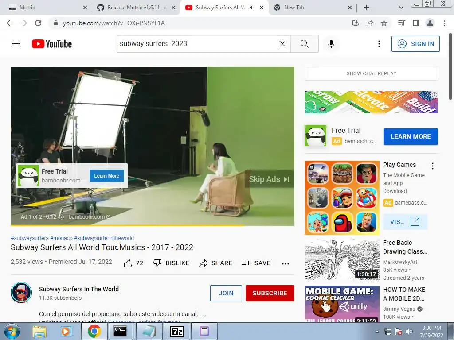This screenshot has height=340, width=454.
Task: Clear the search box with the X icon
Action: (x=282, y=44)
